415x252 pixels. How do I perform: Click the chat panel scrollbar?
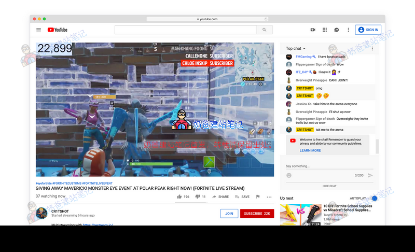click(377, 146)
